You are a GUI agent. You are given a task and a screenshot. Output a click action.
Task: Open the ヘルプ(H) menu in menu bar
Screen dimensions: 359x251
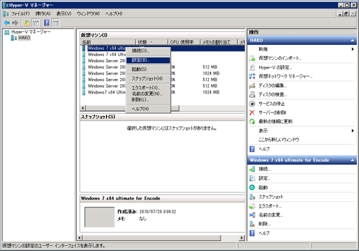(x=114, y=13)
